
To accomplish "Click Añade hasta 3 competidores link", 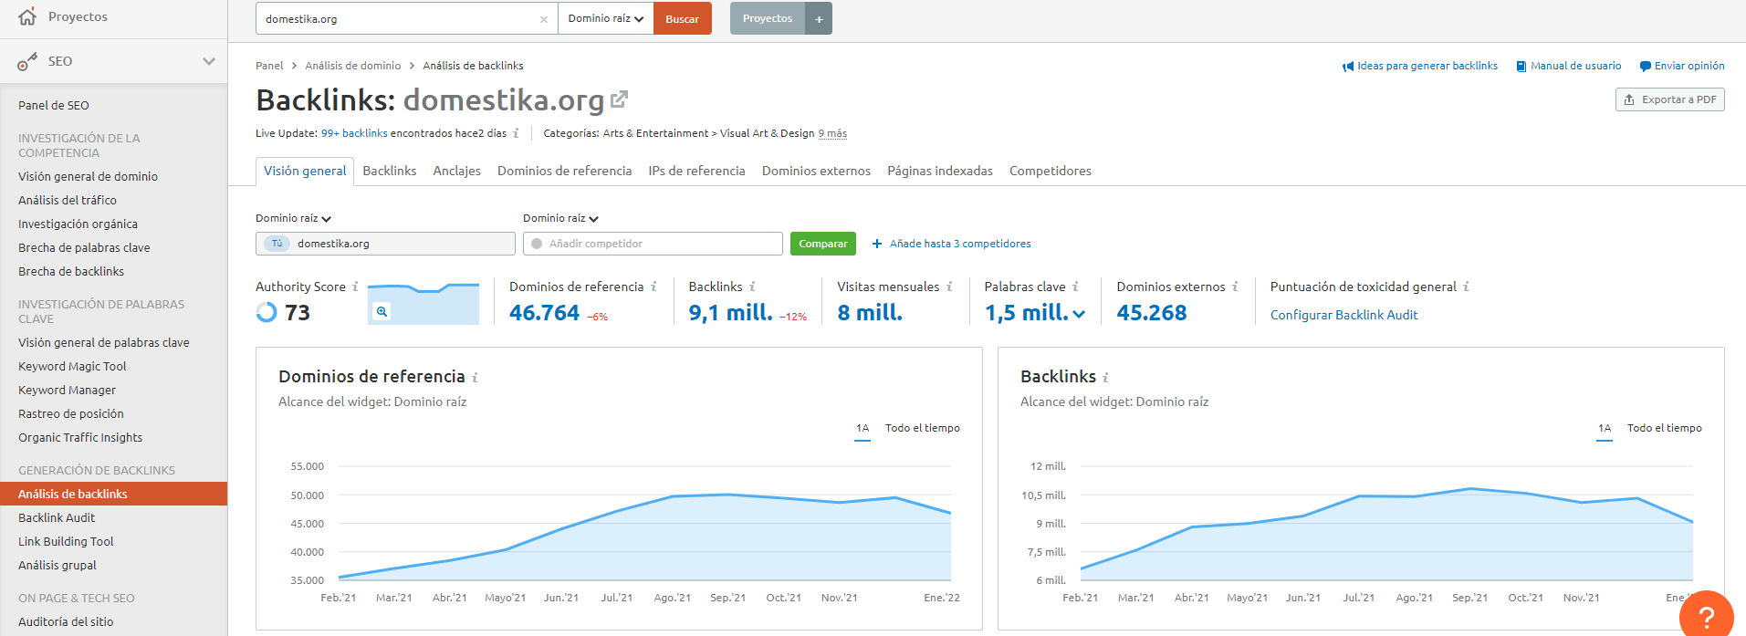I will pos(960,244).
